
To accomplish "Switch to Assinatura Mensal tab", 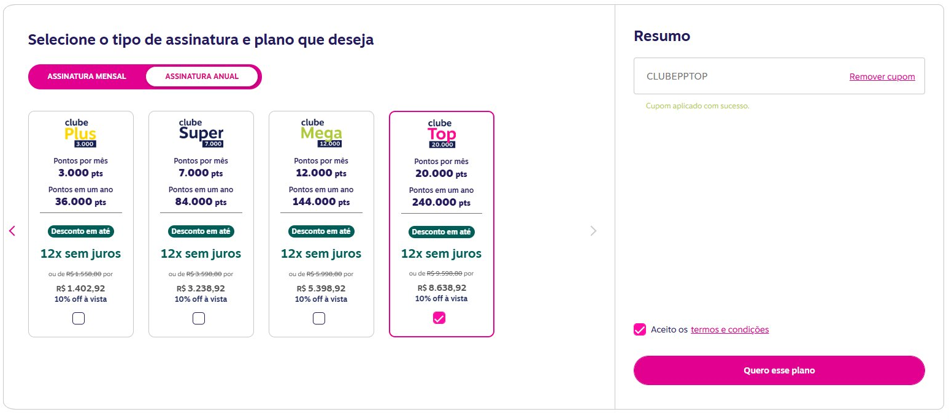I will [x=86, y=77].
